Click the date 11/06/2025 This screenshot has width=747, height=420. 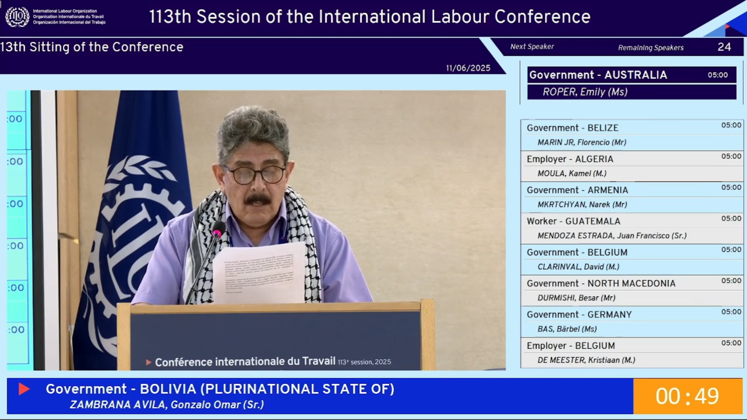tap(468, 68)
